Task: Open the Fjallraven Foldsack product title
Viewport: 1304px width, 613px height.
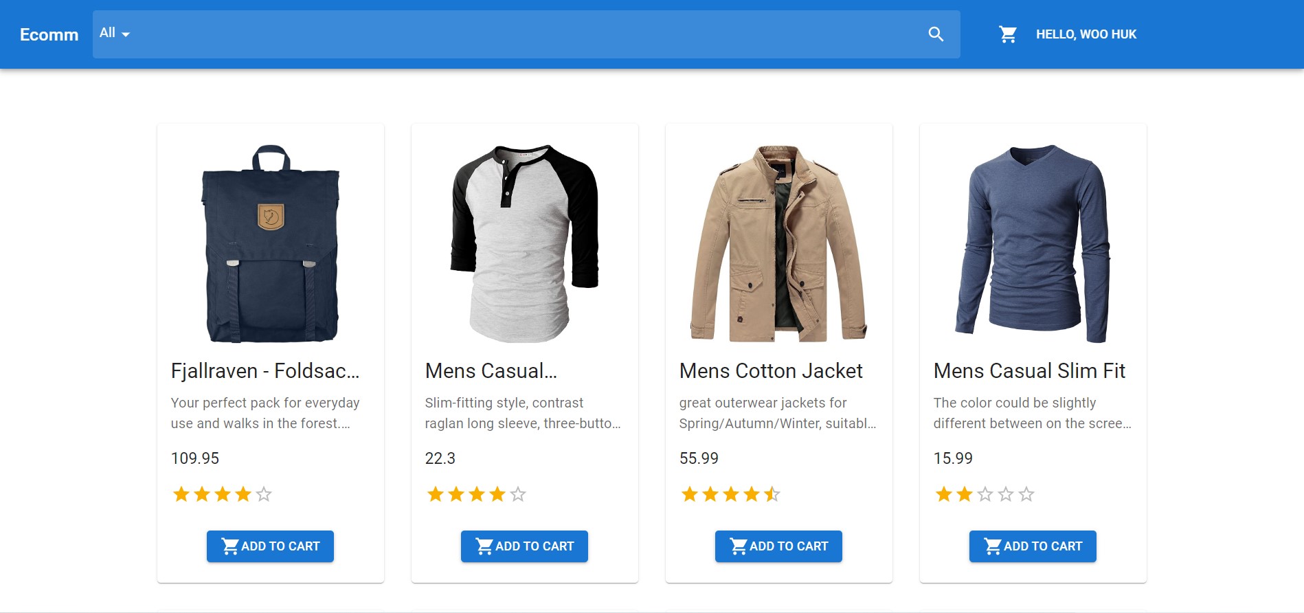Action: coord(265,371)
